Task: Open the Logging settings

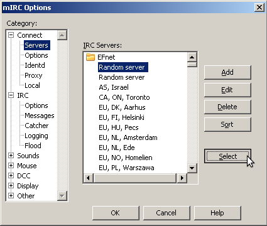Action: (x=36, y=136)
